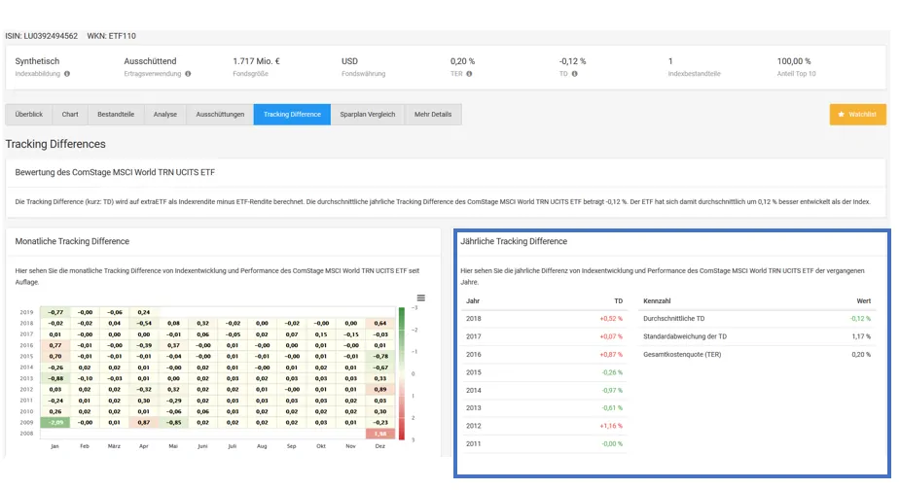The height and width of the screenshot is (490, 900).
Task: Select the Tracking Difference tab
Action: pyautogui.click(x=292, y=115)
